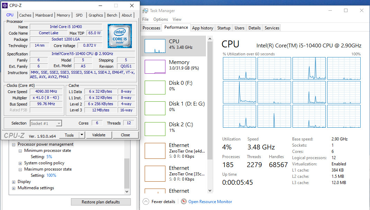Select the CPU tab in CPU-Z
Viewport: 370px width, 210px height.
10,15
